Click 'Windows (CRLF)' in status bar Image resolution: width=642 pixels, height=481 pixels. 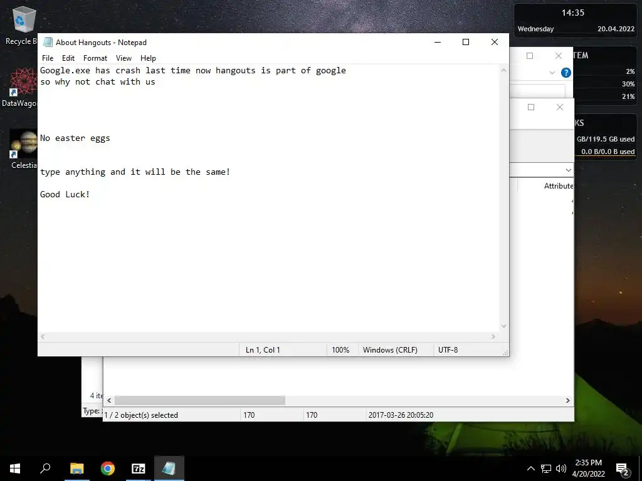pyautogui.click(x=390, y=350)
